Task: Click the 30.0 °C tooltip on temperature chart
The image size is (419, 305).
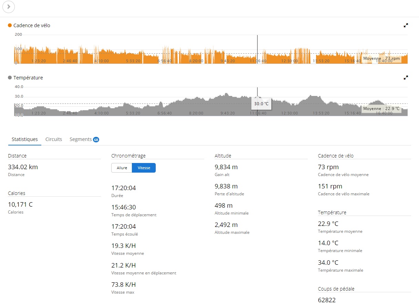Action: 261,104
